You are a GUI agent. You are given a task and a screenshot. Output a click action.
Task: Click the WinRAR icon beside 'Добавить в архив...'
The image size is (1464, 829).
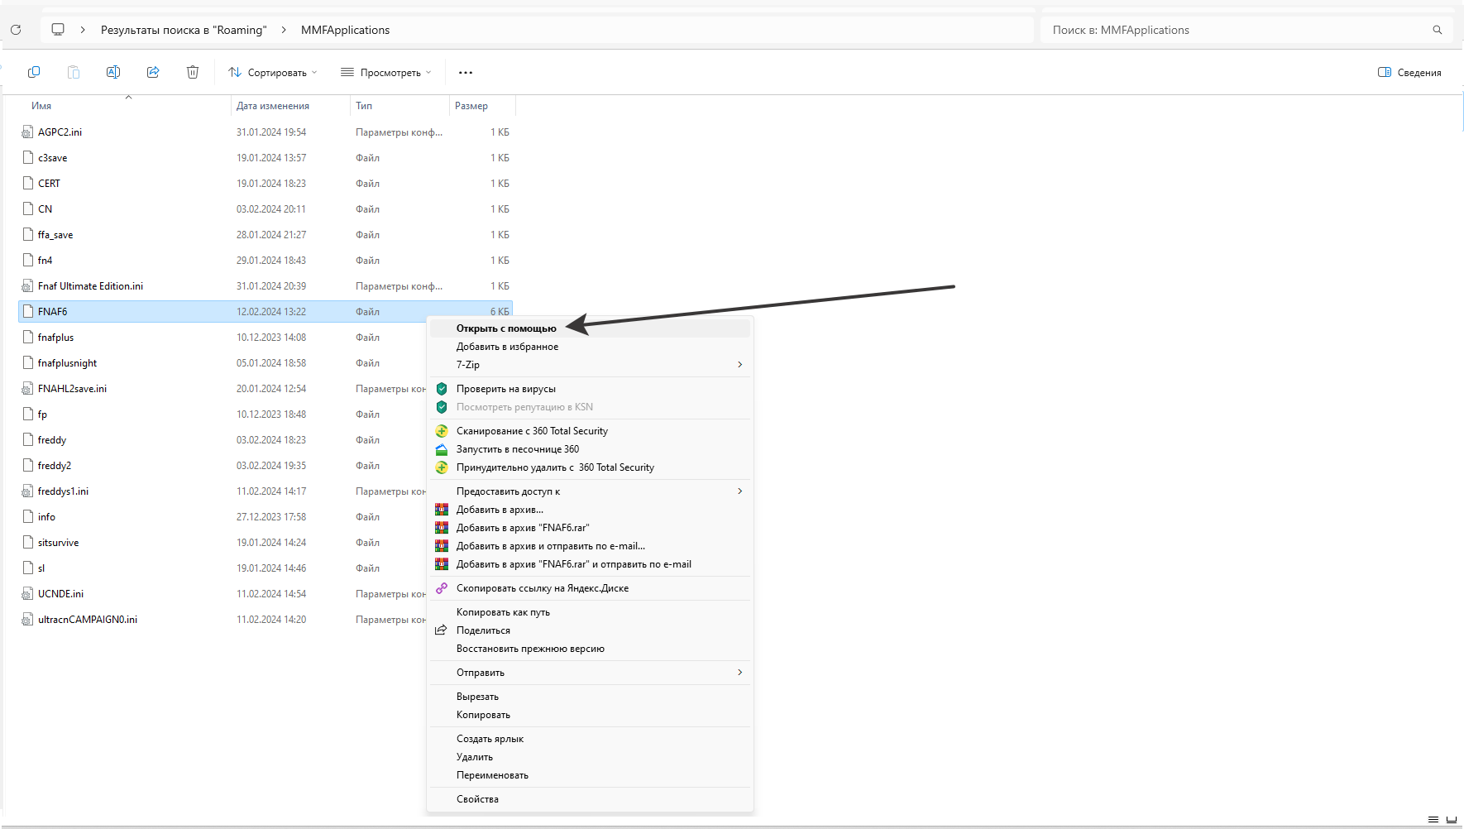[x=442, y=510]
